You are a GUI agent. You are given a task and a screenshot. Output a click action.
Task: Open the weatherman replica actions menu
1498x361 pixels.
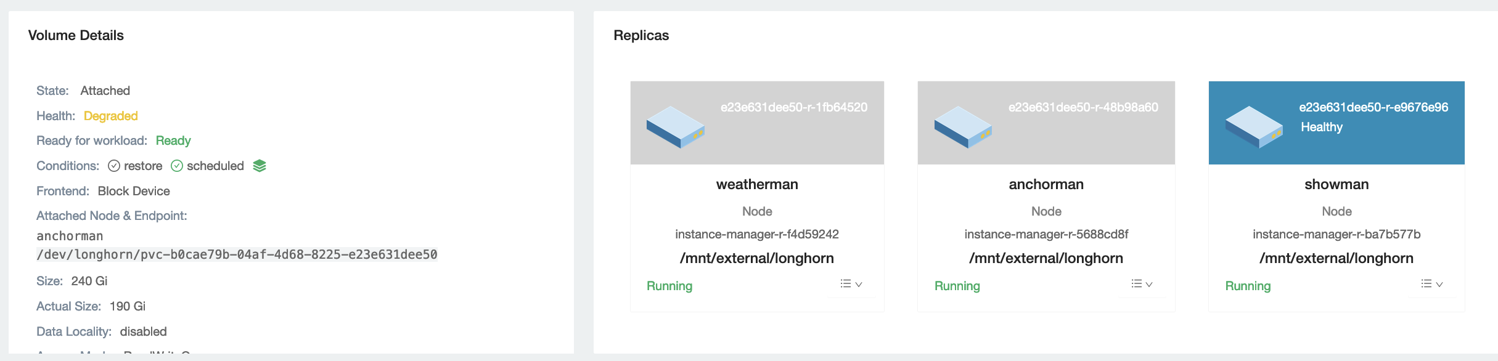(851, 284)
